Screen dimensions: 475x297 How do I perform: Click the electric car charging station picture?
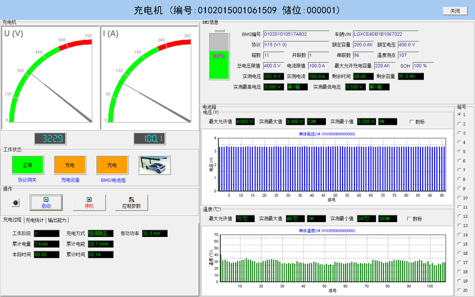tap(154, 165)
